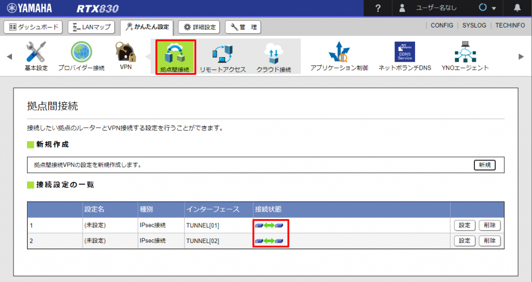Click the circular refresh status icon
Image resolution: width=532 pixels, height=282 pixels.
coord(483,7)
